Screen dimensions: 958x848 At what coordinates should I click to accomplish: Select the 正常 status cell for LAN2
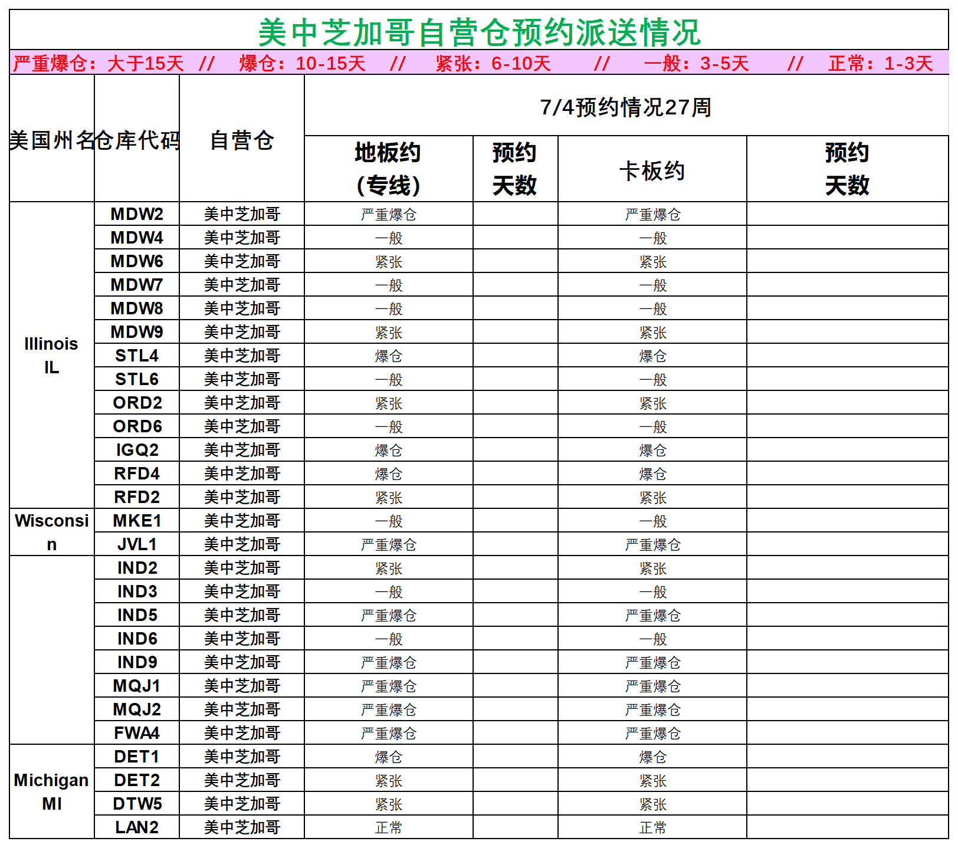tap(389, 827)
